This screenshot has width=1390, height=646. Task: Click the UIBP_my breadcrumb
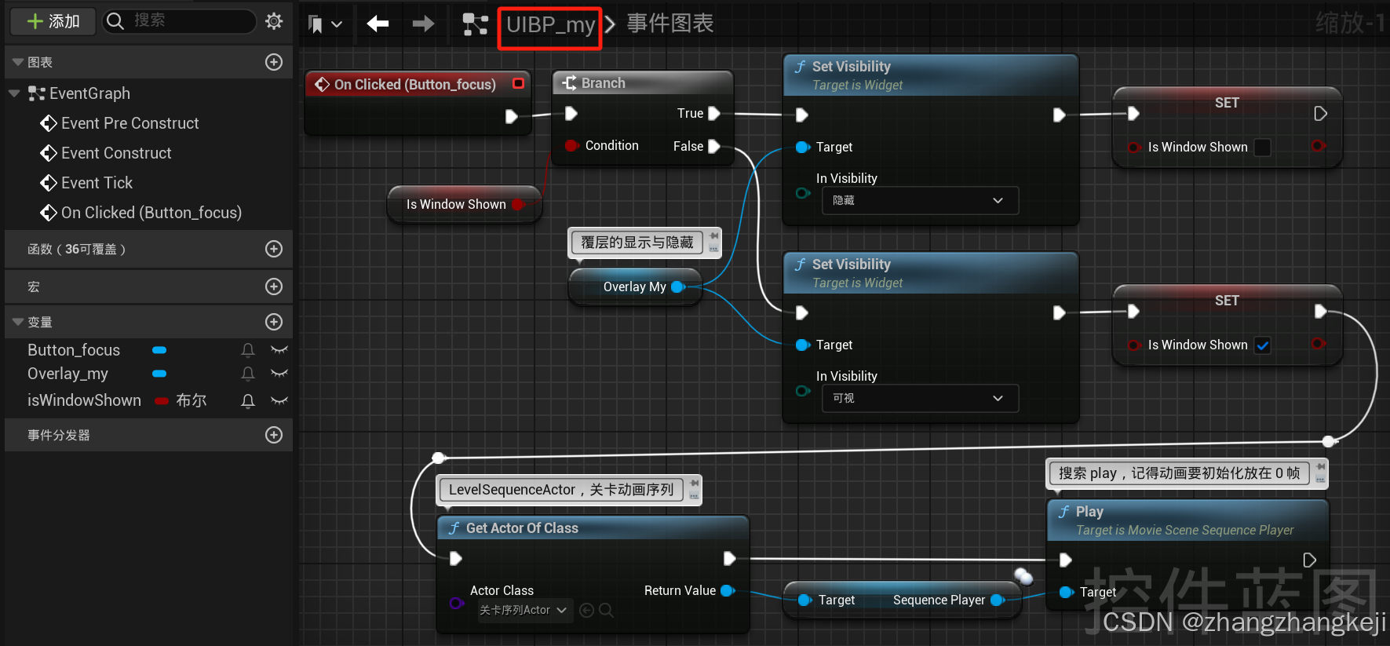[550, 25]
